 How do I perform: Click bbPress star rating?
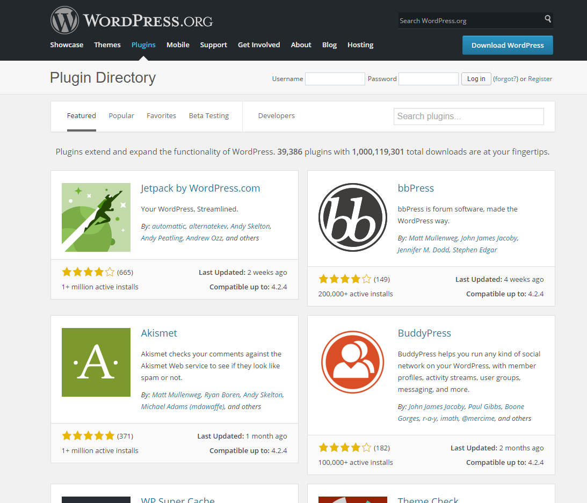[x=345, y=279]
